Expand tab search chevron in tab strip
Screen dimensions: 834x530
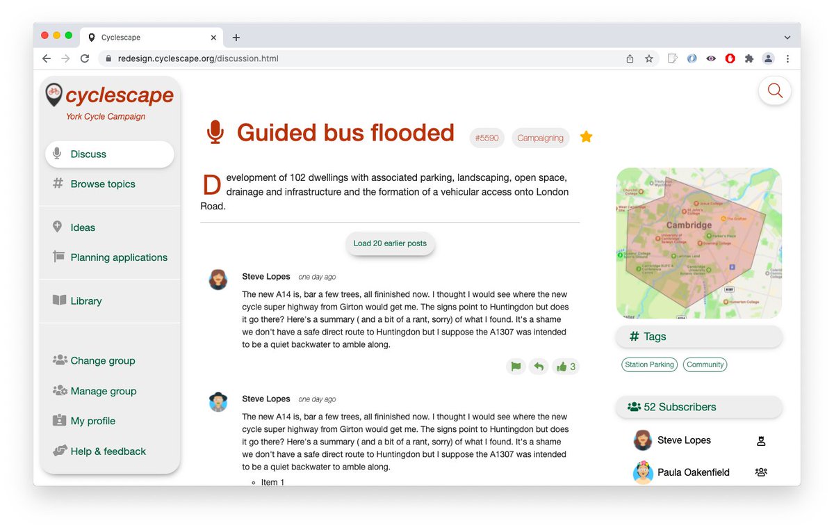pyautogui.click(x=787, y=38)
